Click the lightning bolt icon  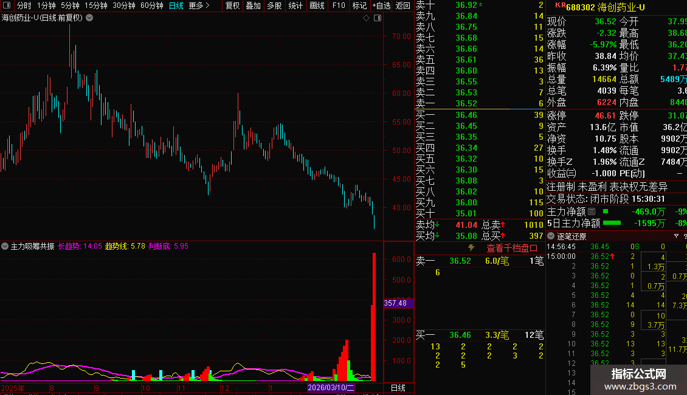click(x=471, y=247)
